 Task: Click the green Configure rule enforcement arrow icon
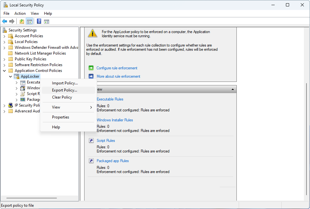(91, 68)
